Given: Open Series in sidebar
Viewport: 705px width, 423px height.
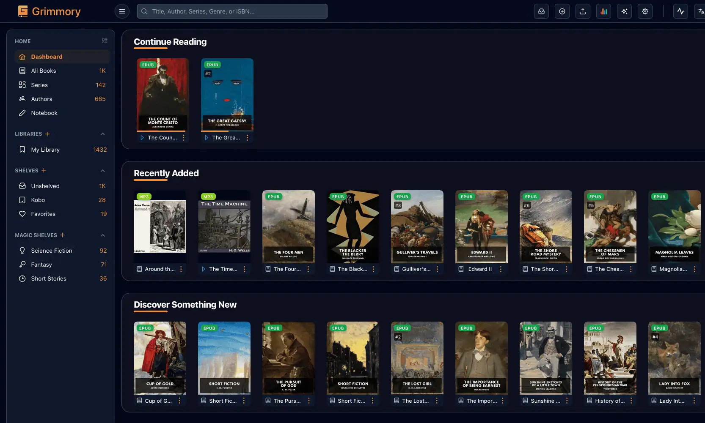Looking at the screenshot, I should 62,85.
